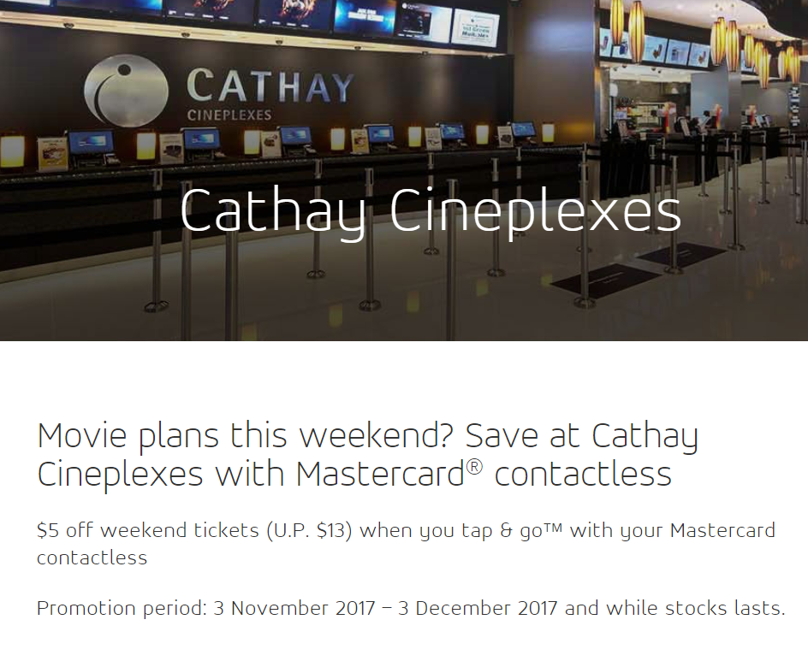Click the leftmost blue ticketing kiosk screen

(92, 143)
